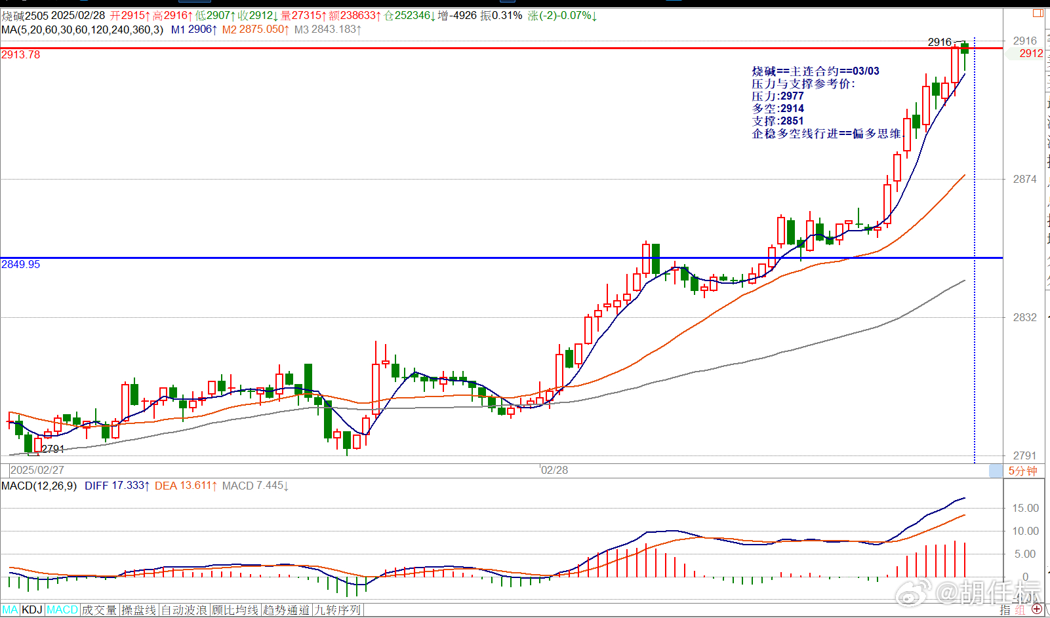The image size is (1050, 618).
Task: Click the 指 indicator button
Action: [1005, 609]
